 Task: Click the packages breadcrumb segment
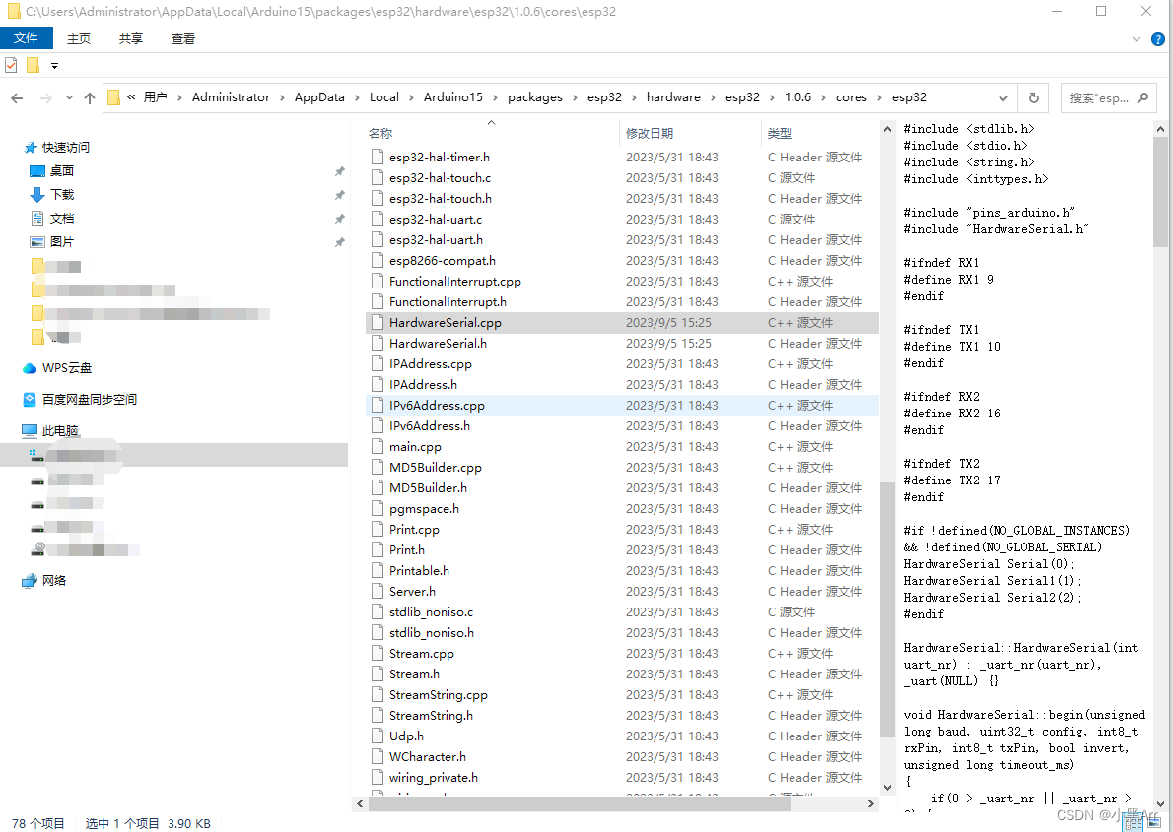click(x=535, y=97)
